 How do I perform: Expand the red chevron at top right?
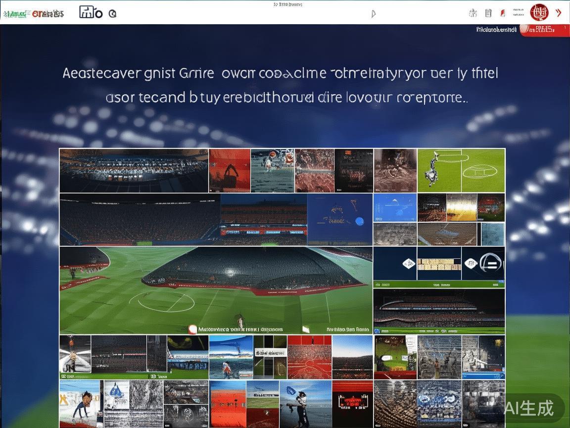coord(559,13)
